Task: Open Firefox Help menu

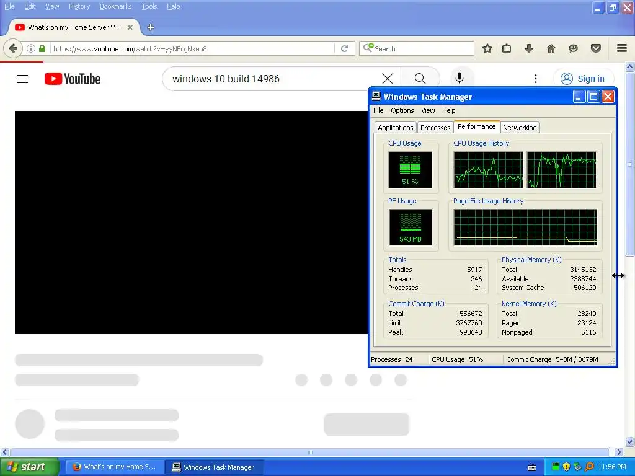Action: click(x=174, y=6)
